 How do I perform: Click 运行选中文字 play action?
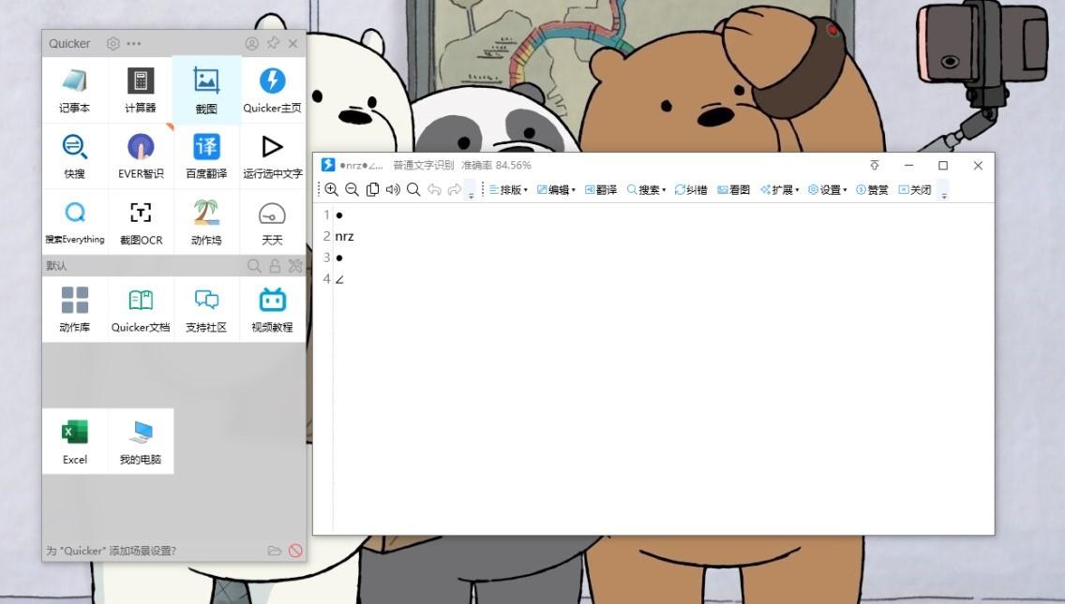tap(273, 156)
